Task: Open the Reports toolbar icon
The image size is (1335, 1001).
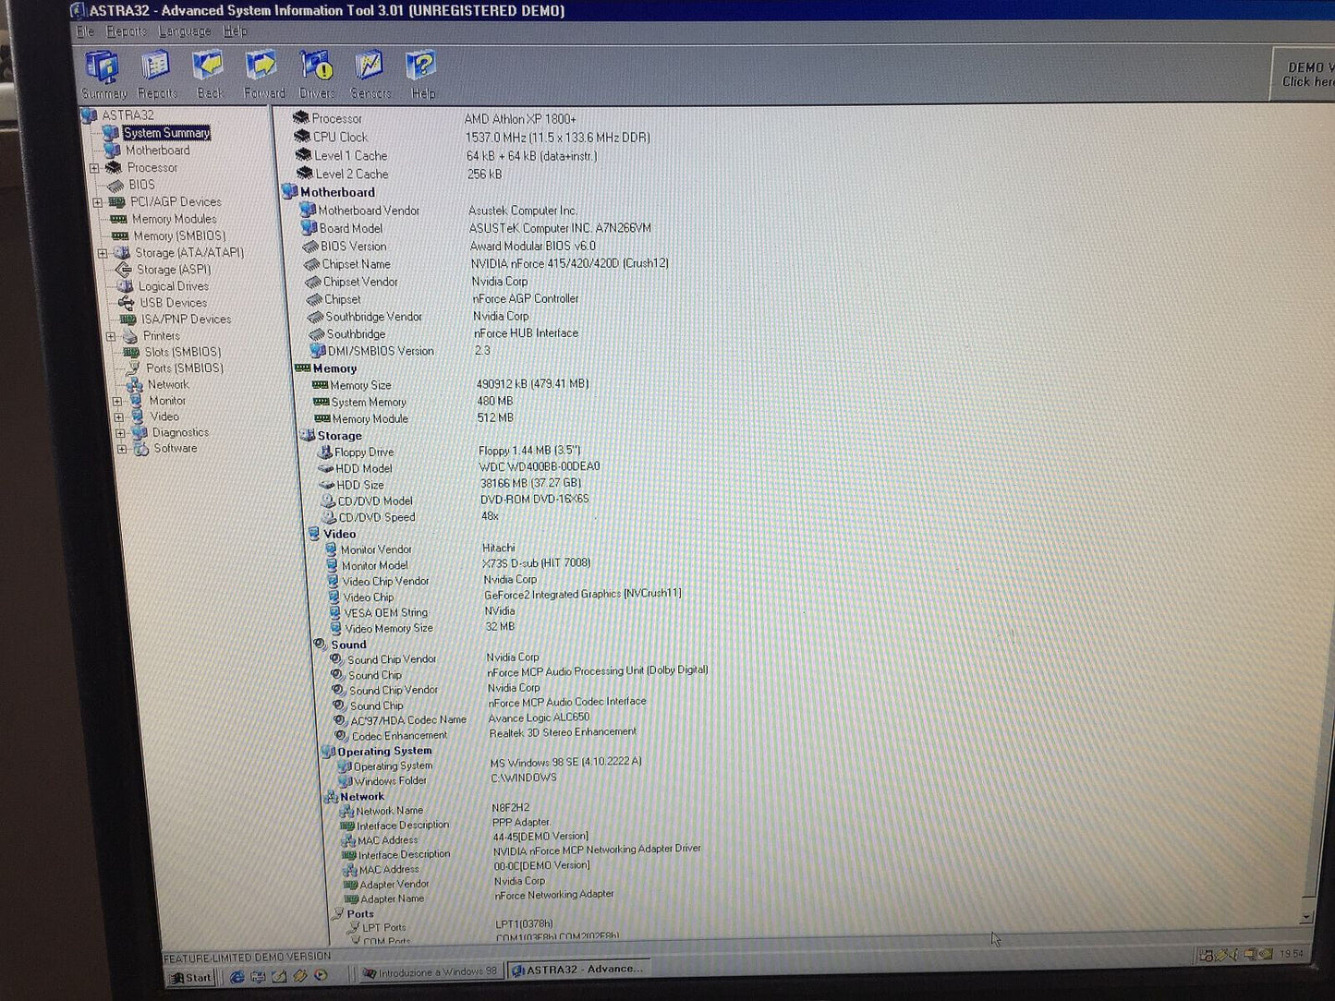Action: [155, 69]
